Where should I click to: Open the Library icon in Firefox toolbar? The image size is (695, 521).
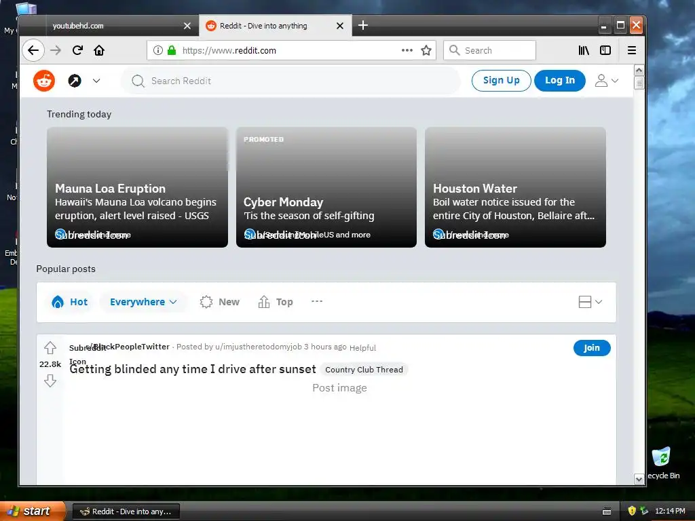coord(584,50)
